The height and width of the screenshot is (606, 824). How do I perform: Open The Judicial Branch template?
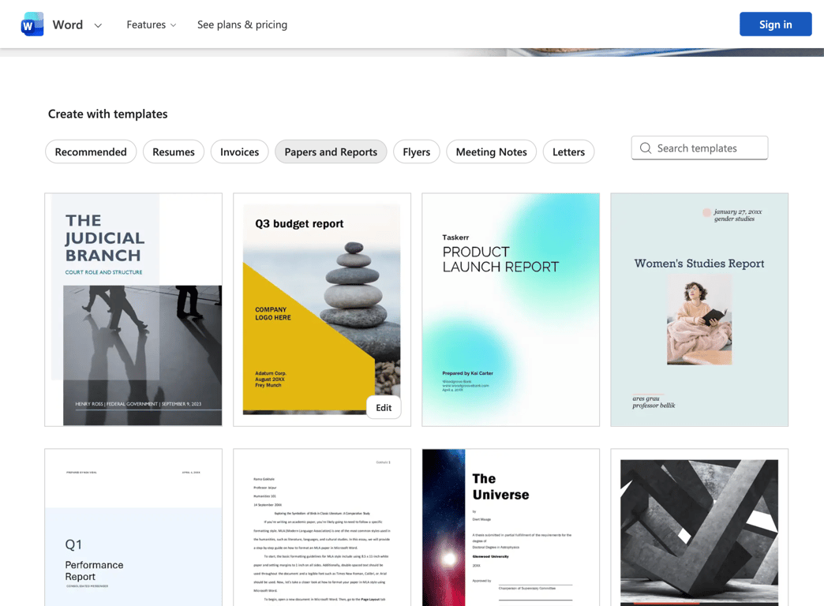tap(133, 309)
